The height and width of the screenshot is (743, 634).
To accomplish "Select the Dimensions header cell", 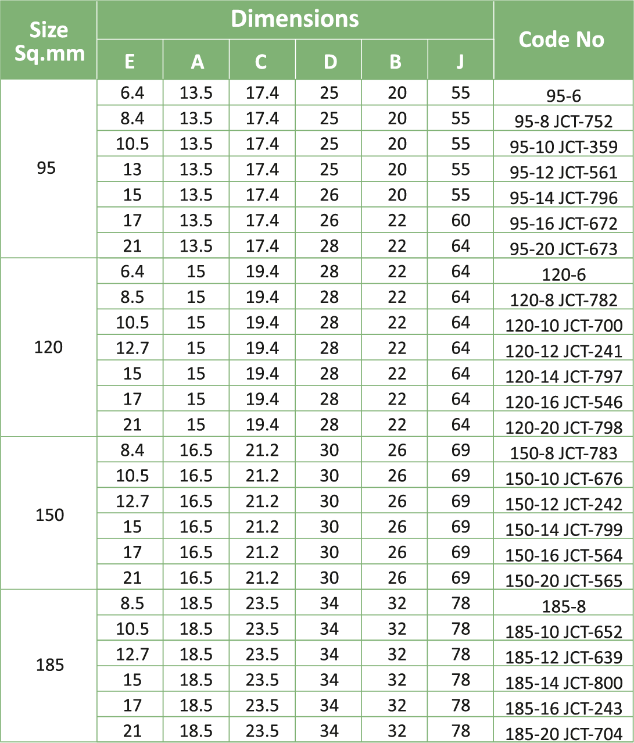I will pos(295,19).
